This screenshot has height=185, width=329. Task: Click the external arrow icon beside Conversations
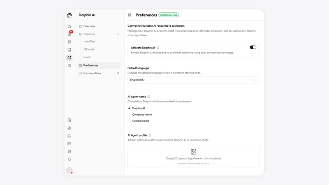[x=118, y=73]
